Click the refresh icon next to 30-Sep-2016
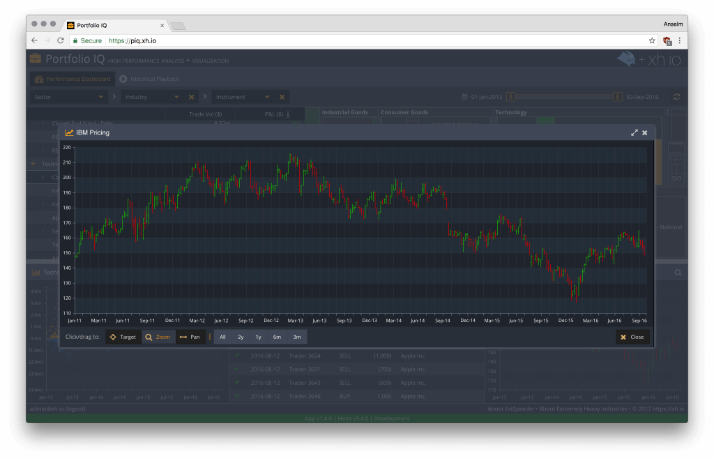The image size is (714, 460). [x=676, y=97]
